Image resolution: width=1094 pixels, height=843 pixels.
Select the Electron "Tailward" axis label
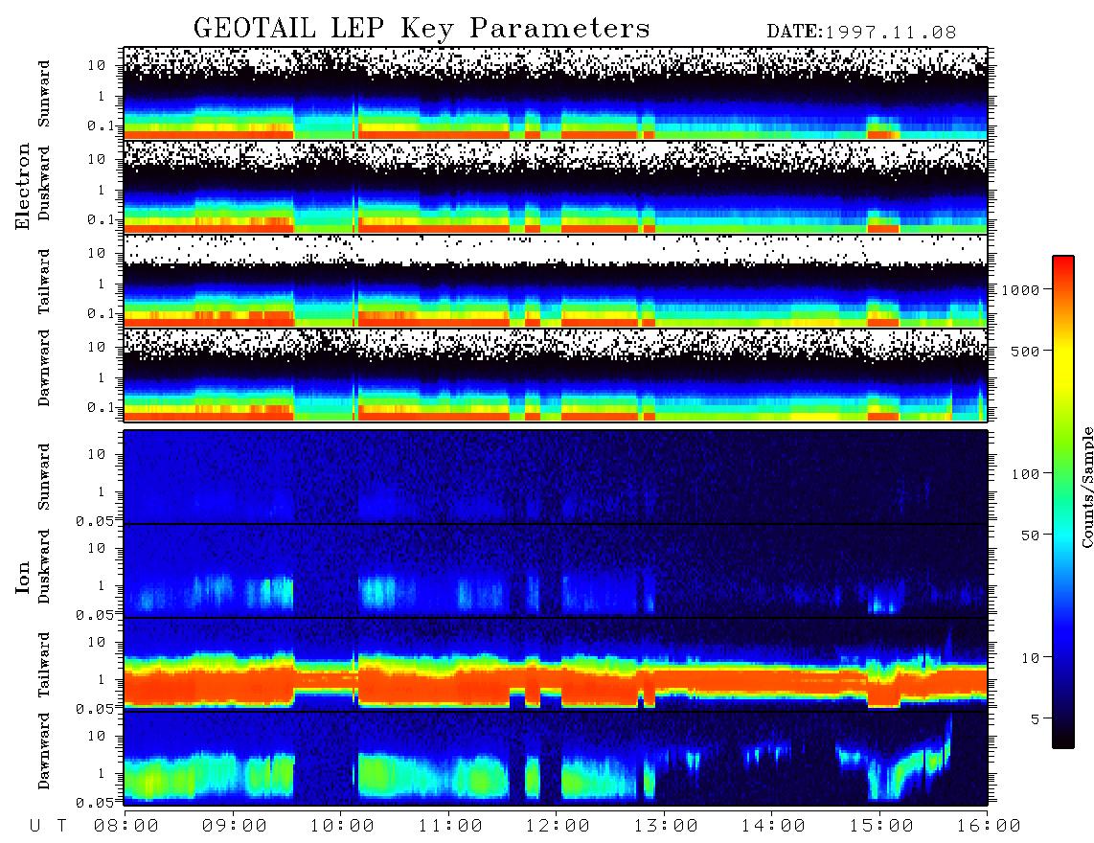[45, 282]
